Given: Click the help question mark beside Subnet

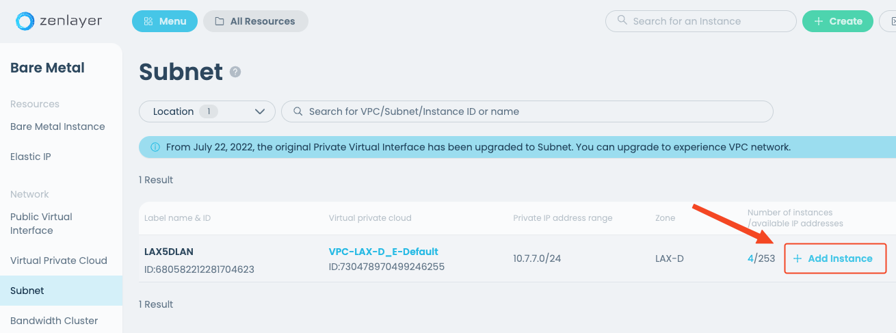Looking at the screenshot, I should pyautogui.click(x=235, y=72).
